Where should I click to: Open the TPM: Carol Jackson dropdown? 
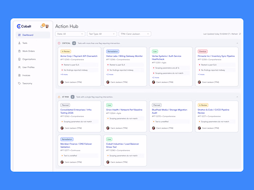pos(135,34)
